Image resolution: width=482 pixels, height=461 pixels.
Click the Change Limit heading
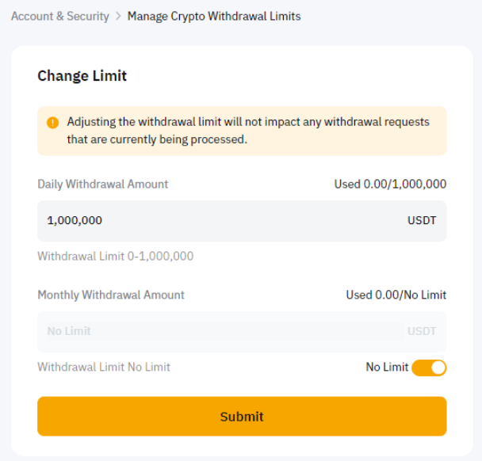(82, 76)
